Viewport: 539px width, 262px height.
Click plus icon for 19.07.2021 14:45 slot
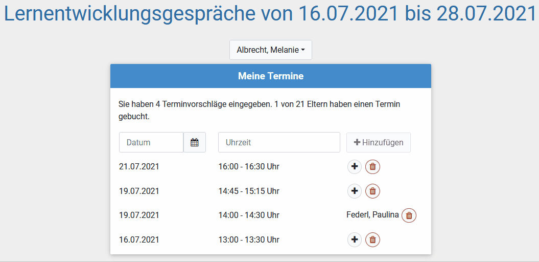click(355, 191)
